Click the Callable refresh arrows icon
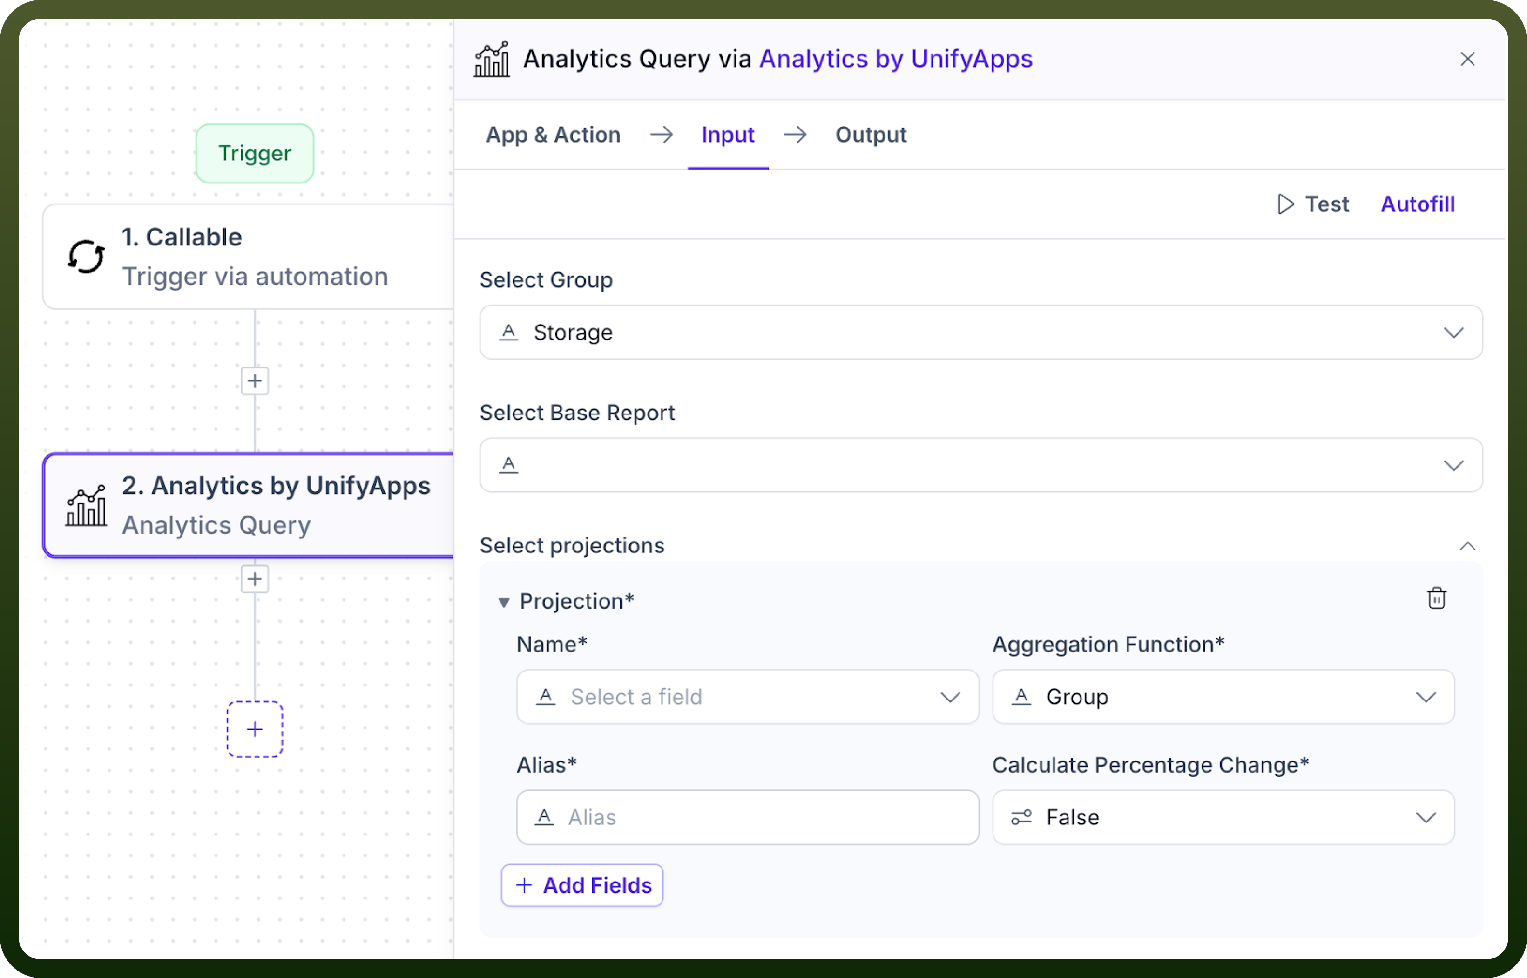The height and width of the screenshot is (978, 1527). 86,257
